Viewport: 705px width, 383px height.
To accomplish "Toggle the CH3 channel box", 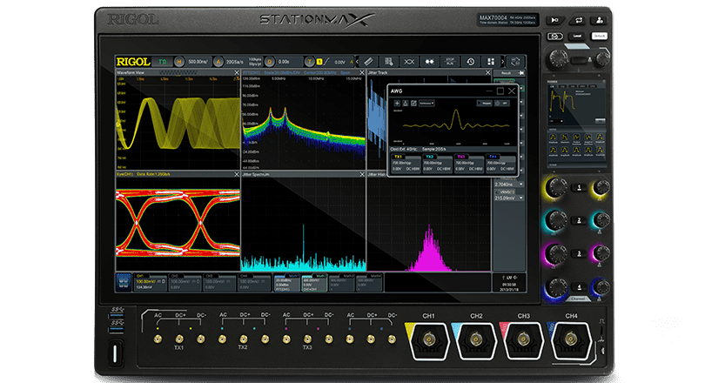I will point(219,283).
